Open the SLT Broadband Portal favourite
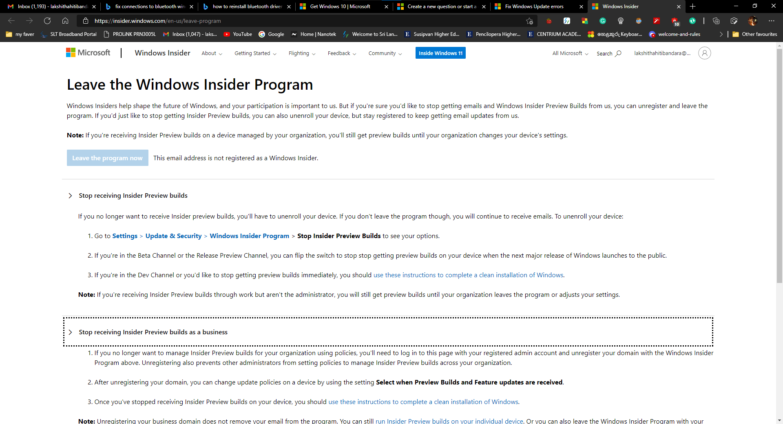The image size is (783, 424). click(x=69, y=34)
